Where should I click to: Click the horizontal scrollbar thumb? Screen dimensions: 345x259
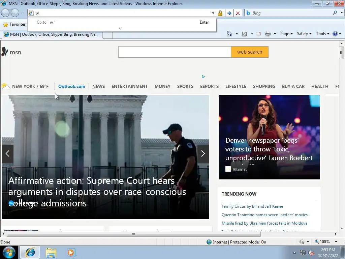[x=133, y=234]
